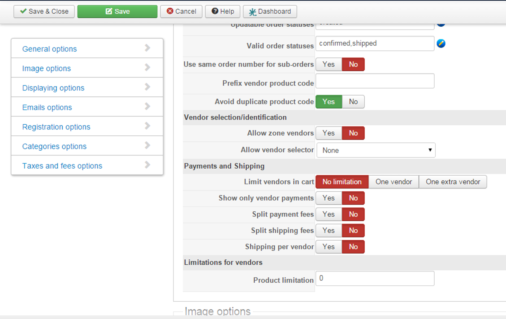Open Image options in the sidebar

(46, 69)
